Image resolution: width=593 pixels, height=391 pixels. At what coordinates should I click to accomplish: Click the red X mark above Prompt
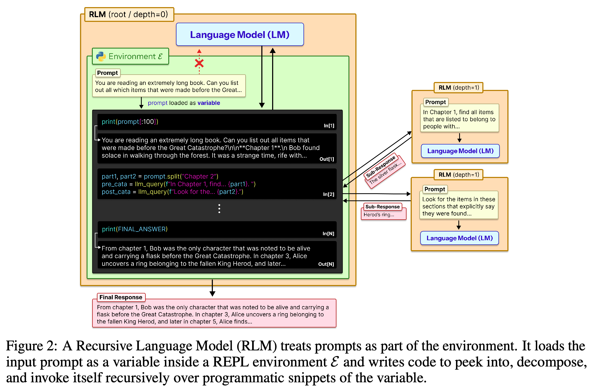point(199,63)
